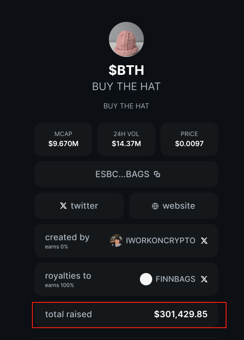
Task: Click the X logo in the twitter button
Action: (x=63, y=206)
